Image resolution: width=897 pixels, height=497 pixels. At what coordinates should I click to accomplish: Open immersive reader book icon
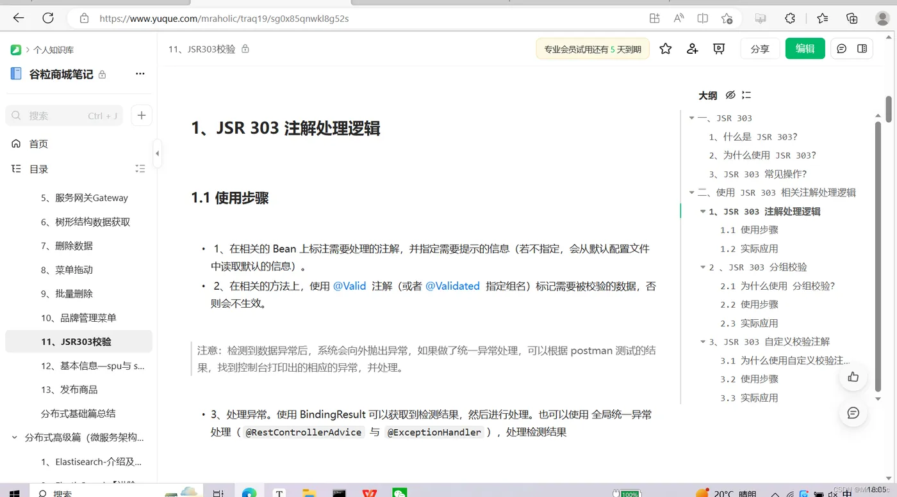[x=703, y=19]
